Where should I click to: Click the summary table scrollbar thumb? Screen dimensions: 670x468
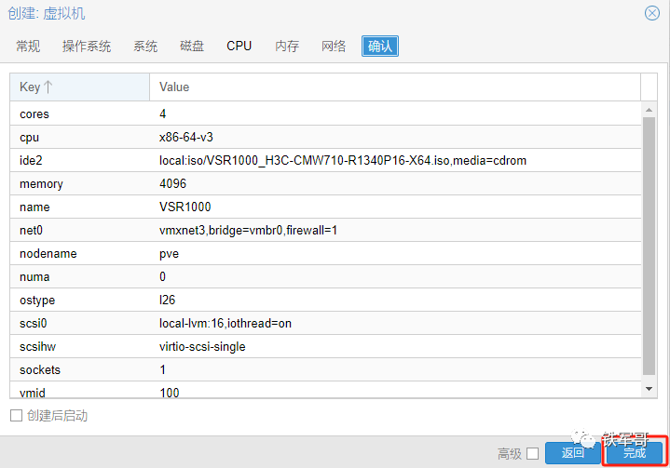coord(649,247)
